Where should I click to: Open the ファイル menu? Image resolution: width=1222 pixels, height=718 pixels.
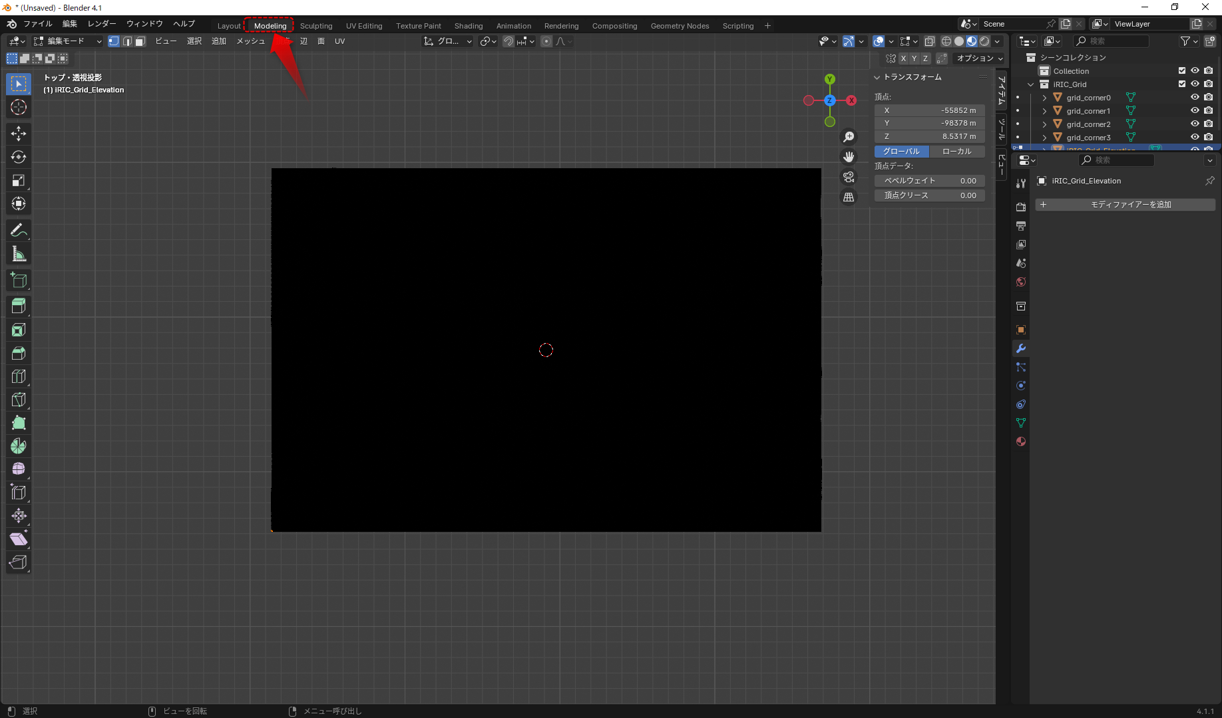(x=38, y=24)
